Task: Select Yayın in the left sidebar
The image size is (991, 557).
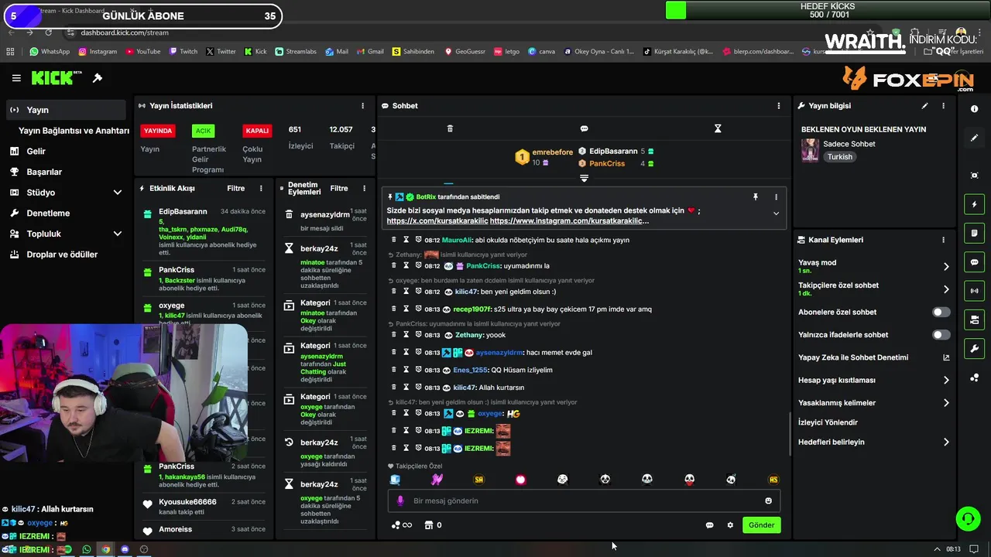Action: (65, 110)
